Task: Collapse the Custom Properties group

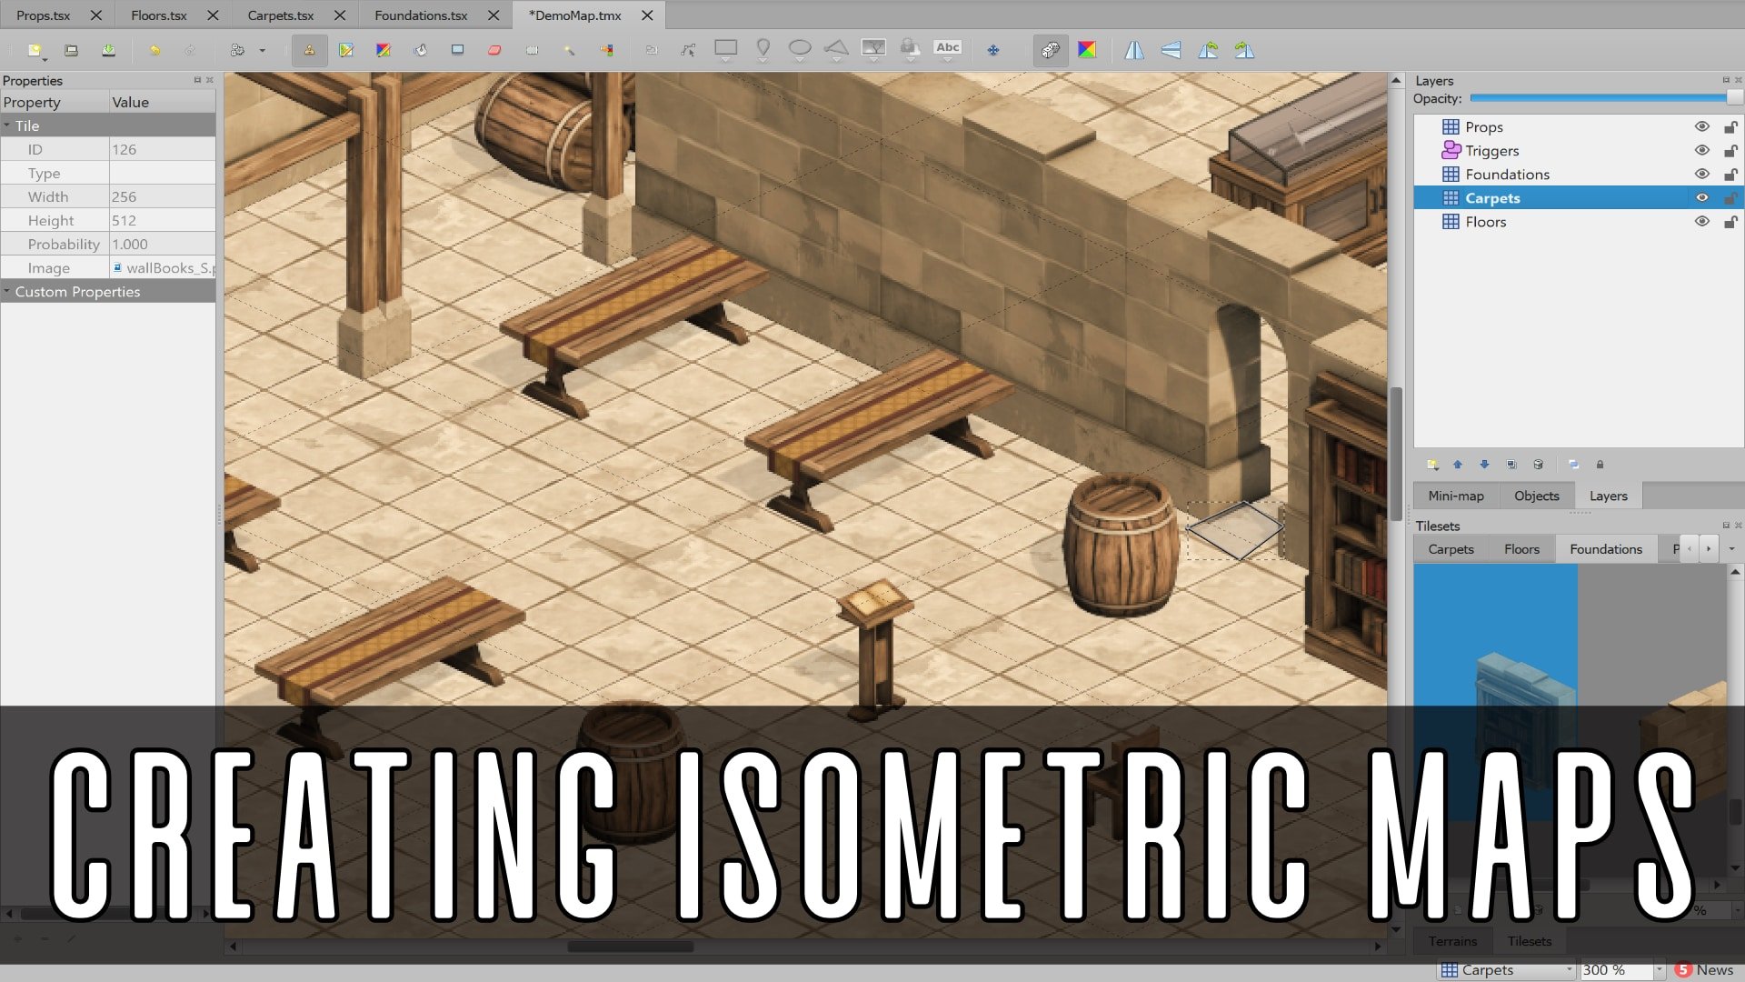Action: tap(7, 292)
